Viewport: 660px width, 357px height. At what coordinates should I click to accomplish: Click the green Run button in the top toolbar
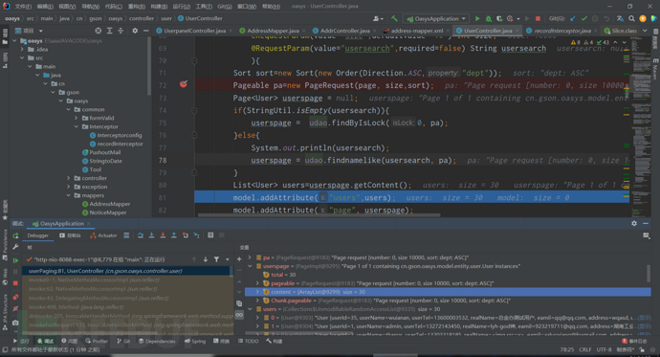click(477, 18)
